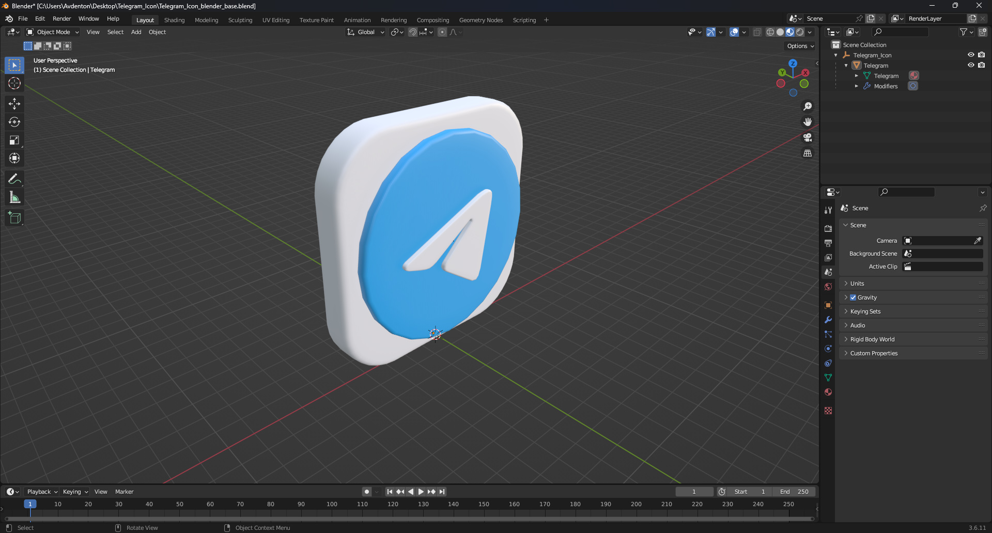Screen dimensions: 992x533
Task: Disable Telegram_Icon collection in renders
Action: point(982,55)
